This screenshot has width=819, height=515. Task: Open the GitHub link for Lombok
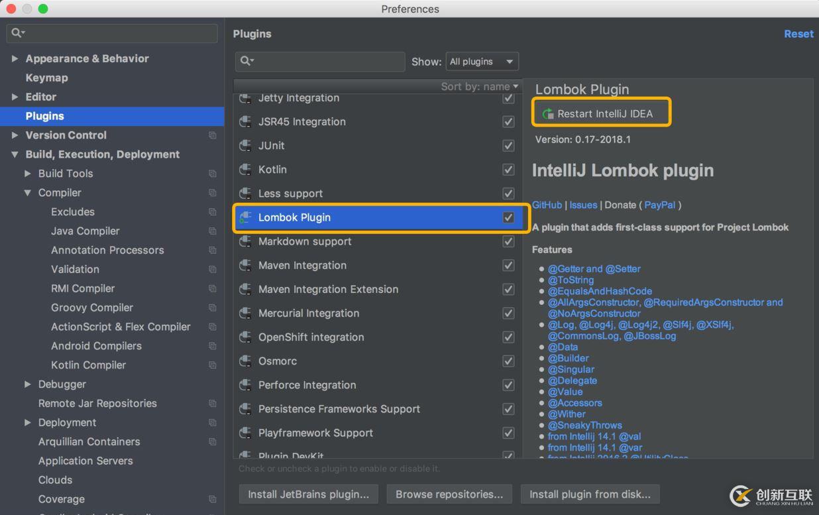pyautogui.click(x=547, y=205)
